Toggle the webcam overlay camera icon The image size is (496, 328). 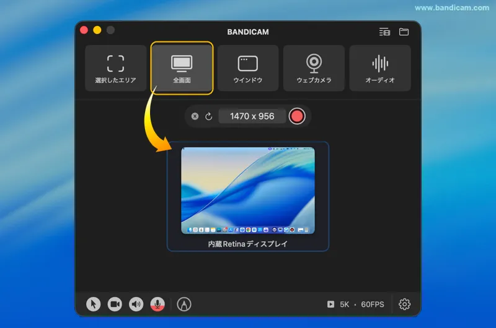[x=115, y=304]
